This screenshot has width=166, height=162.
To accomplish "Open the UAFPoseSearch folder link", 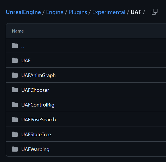I will 39,120.
